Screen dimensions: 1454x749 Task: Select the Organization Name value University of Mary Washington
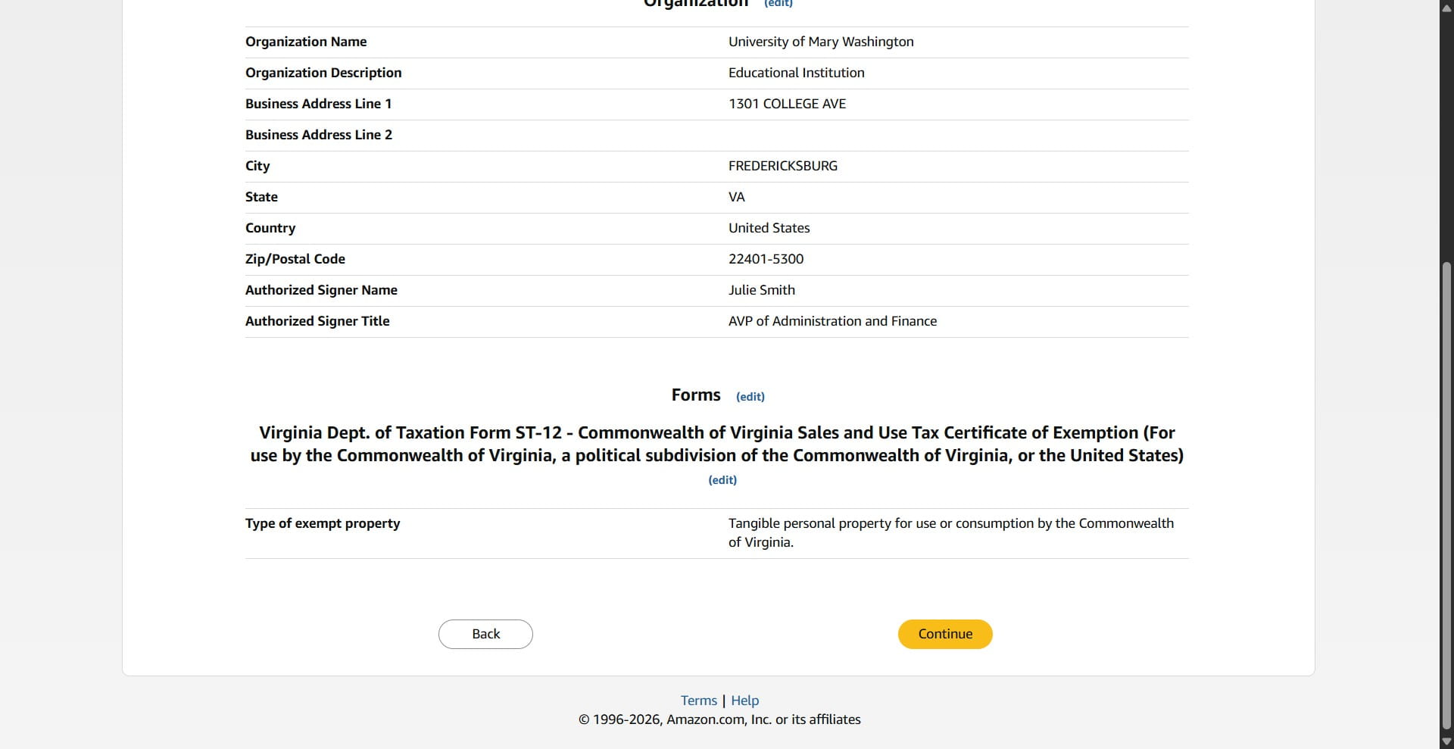(x=820, y=42)
